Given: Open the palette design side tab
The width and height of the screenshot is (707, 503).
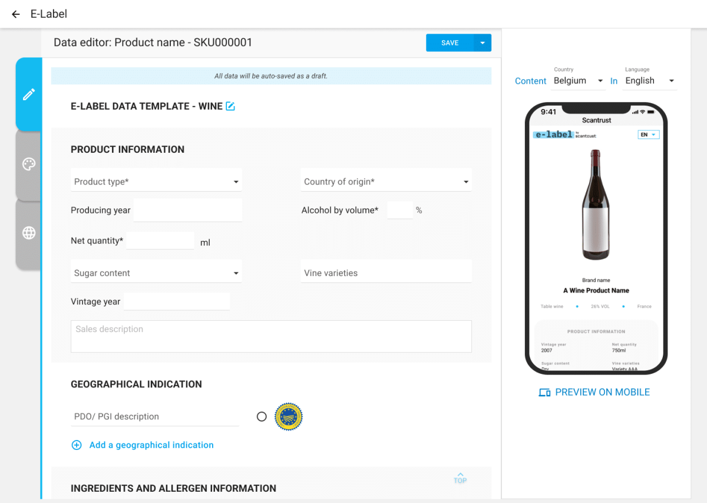Looking at the screenshot, I should click(x=29, y=165).
